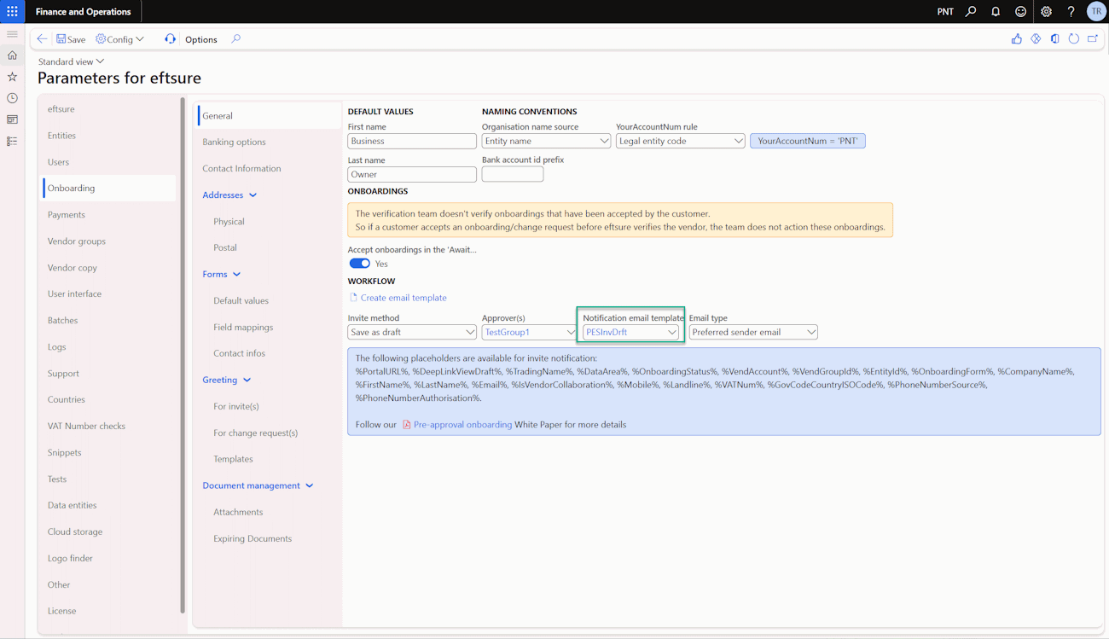Open Favorites star in the sidebar

[x=12, y=77]
